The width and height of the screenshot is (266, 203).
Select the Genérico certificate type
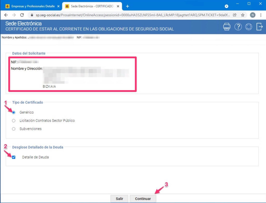tap(14, 113)
